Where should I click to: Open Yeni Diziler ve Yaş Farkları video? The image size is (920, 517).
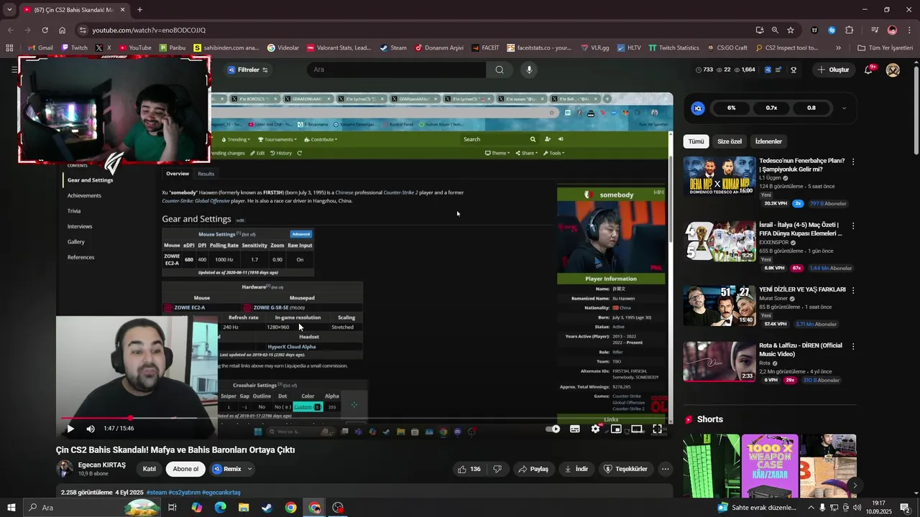pos(719,305)
